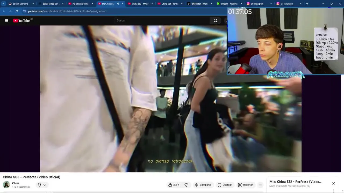Mute audio icon on China SSJ tab
Viewport: 344px width, 193px height.
click(x=118, y=4)
